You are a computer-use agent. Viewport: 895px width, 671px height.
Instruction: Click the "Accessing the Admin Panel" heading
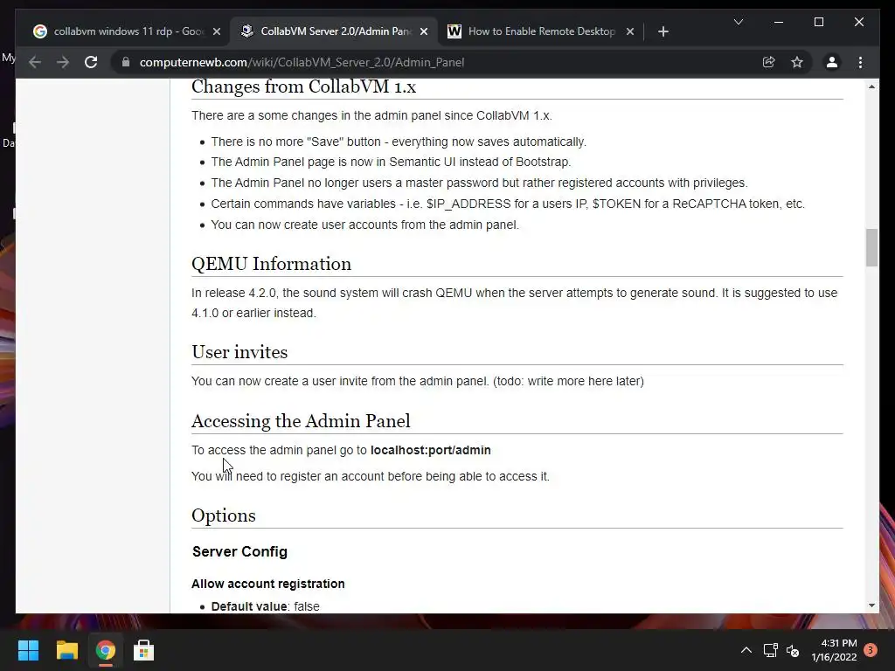click(301, 421)
